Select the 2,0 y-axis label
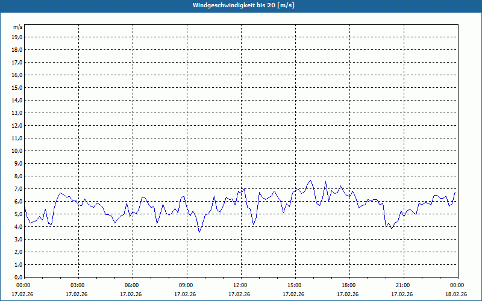This screenshot has width=482, height=301. click(x=19, y=252)
